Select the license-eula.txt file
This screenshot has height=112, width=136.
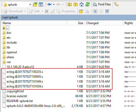pos(17,96)
